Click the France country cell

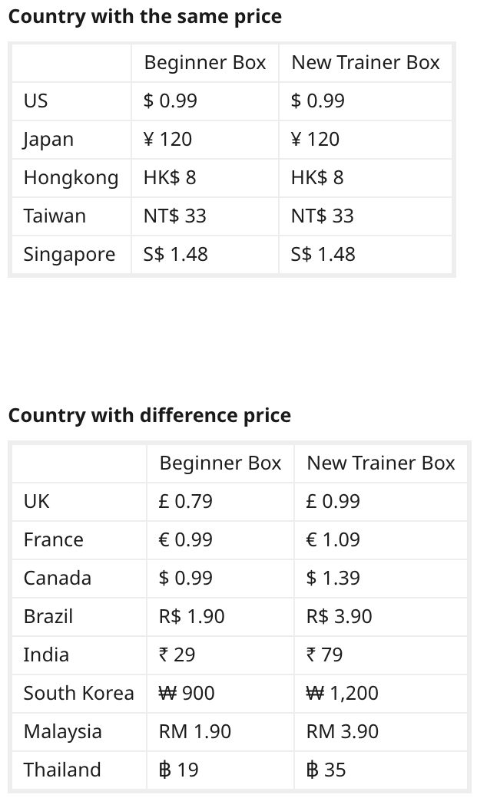pyautogui.click(x=54, y=540)
